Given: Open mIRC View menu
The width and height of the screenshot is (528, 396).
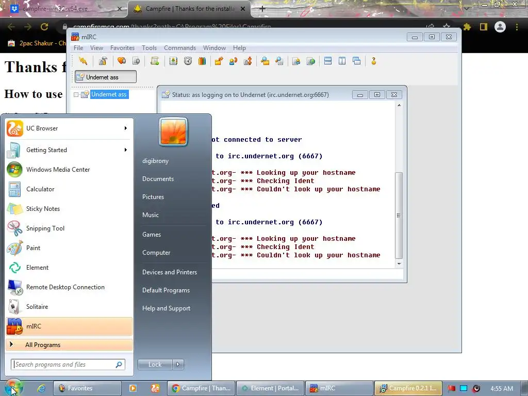Looking at the screenshot, I should point(96,48).
